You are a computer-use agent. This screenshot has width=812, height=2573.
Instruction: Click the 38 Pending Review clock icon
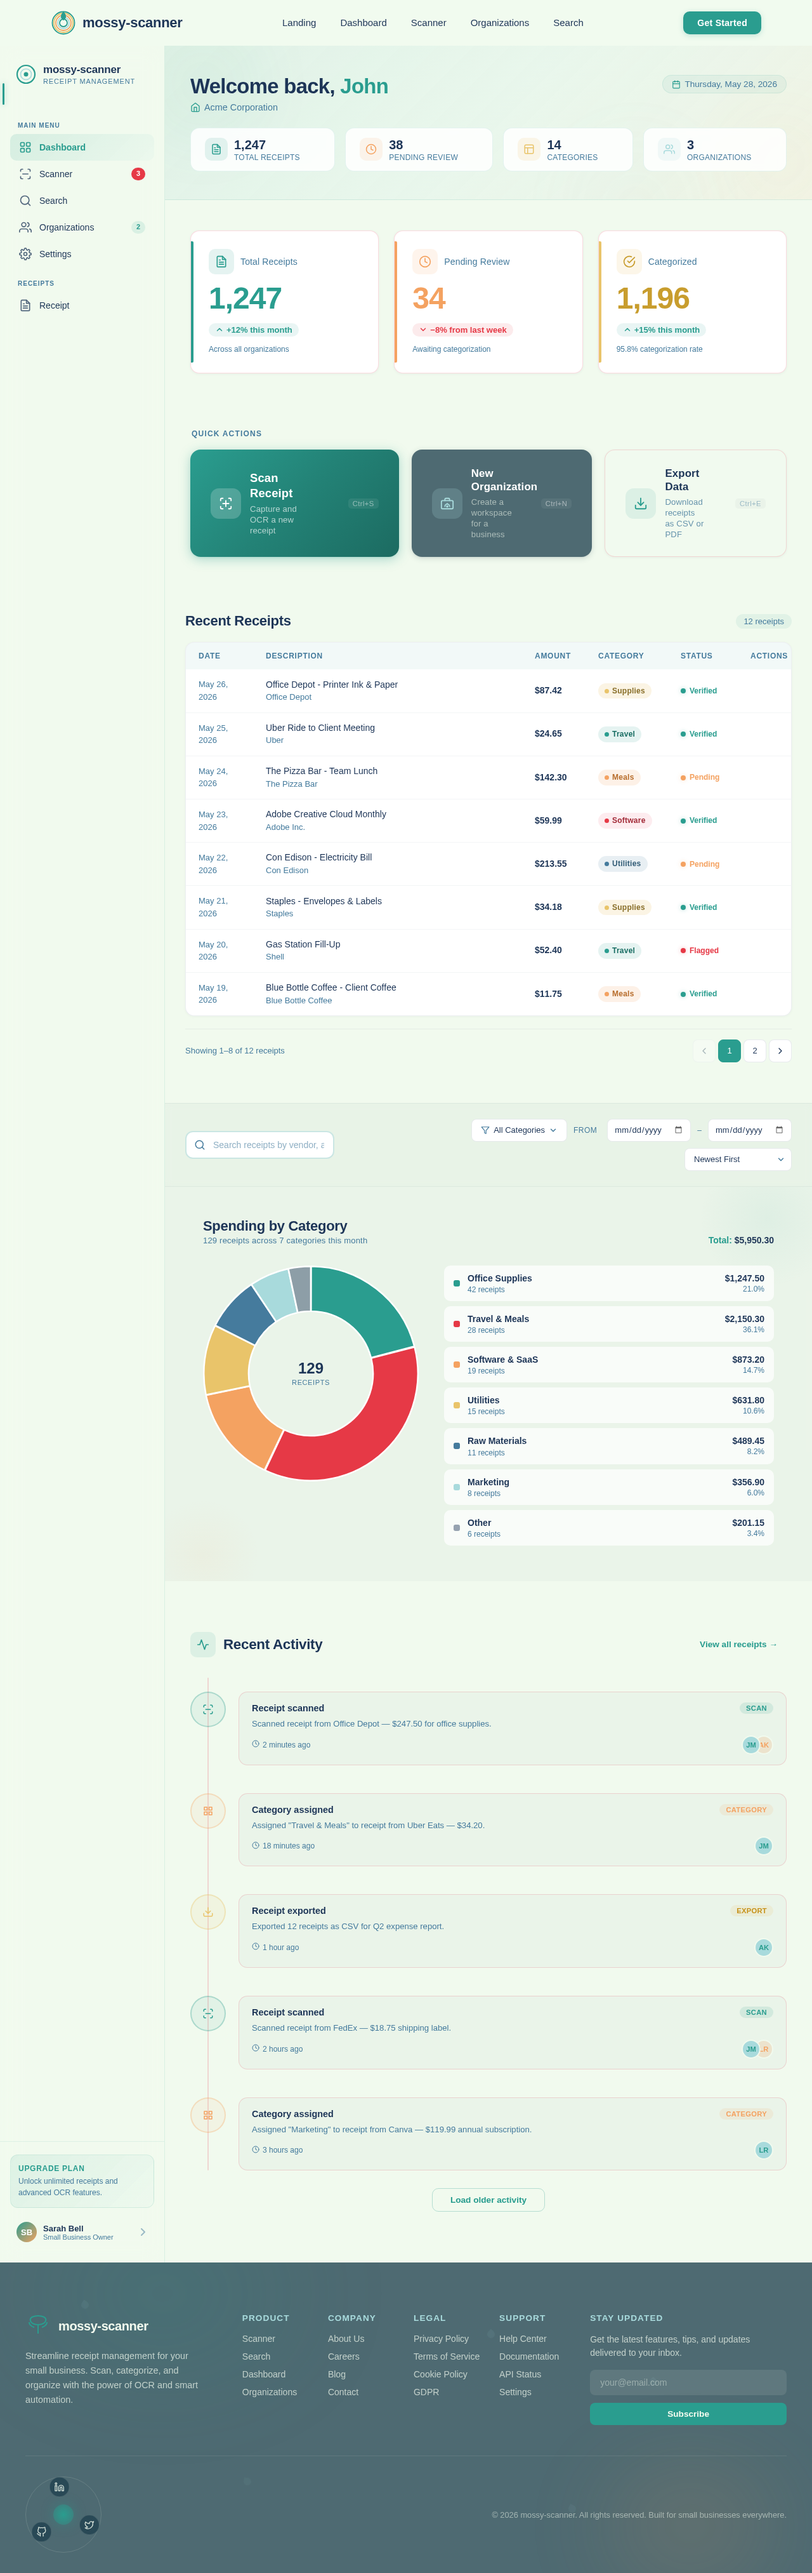point(371,150)
